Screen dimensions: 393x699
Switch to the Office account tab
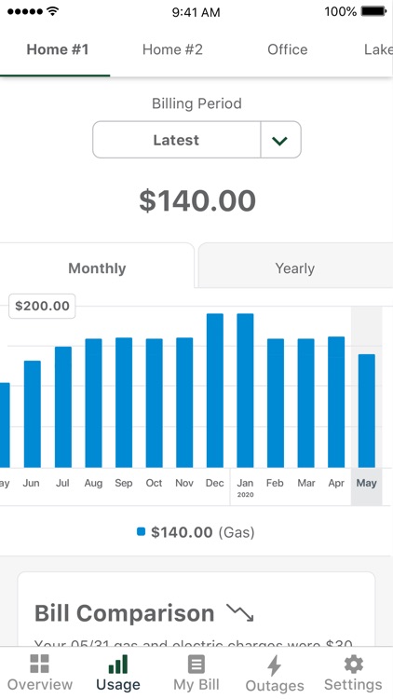click(x=288, y=49)
